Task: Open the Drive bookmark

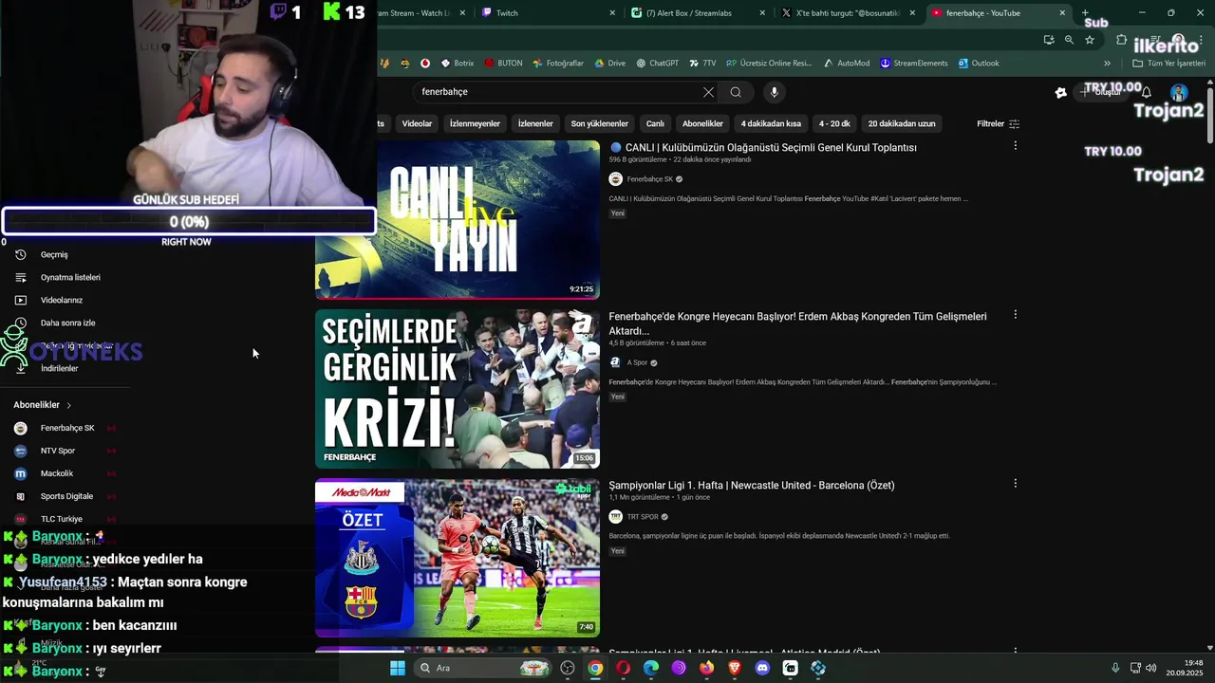Action: (x=610, y=64)
